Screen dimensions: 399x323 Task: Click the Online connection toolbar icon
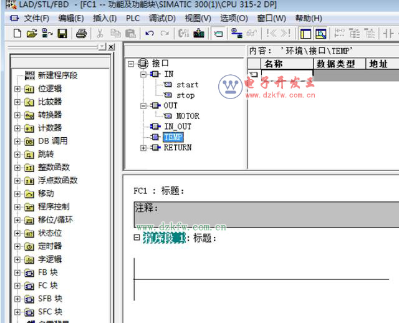pos(236,33)
